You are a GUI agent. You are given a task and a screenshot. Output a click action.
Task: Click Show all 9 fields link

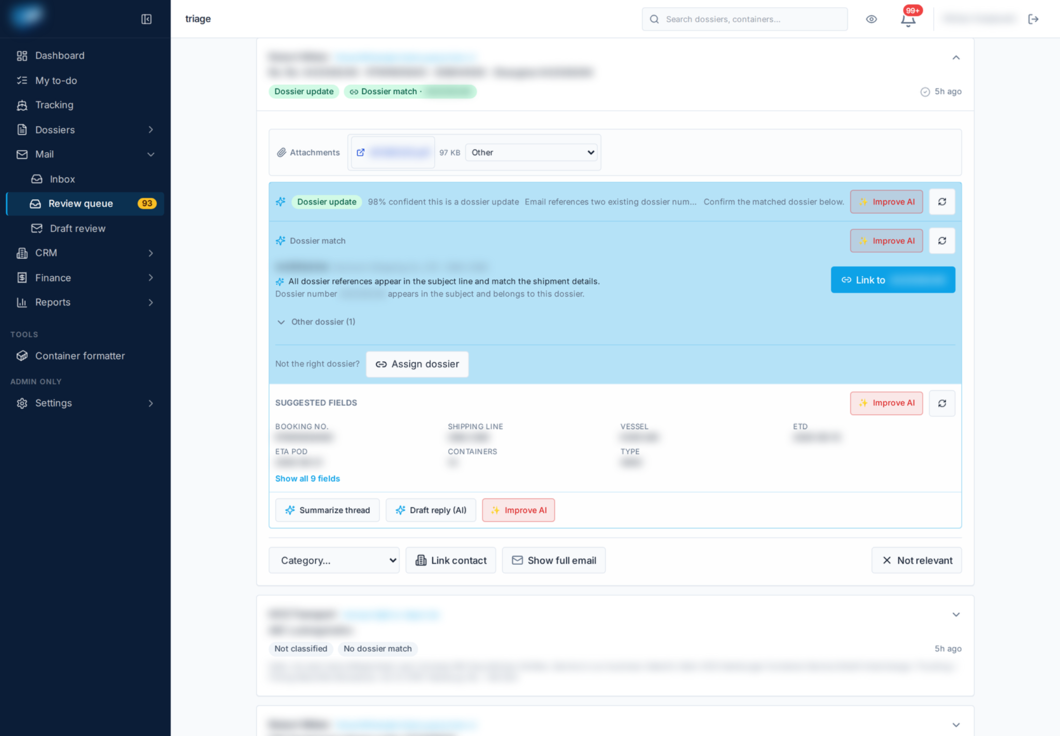click(x=307, y=479)
